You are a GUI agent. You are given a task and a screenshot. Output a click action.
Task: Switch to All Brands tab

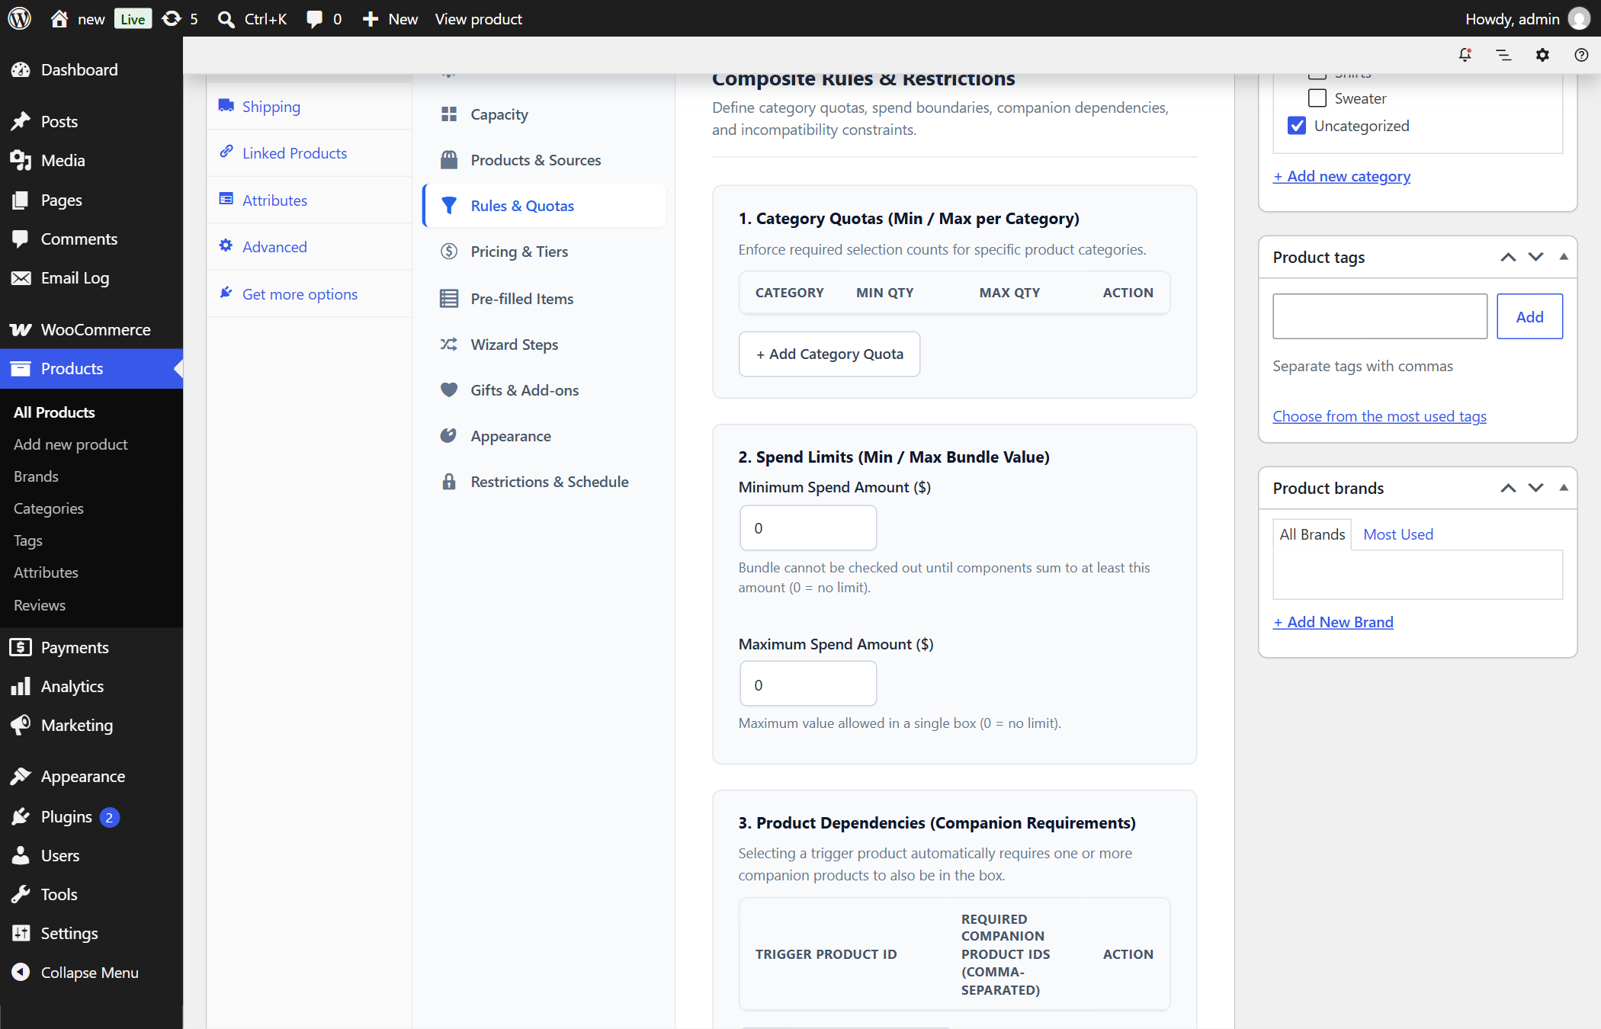click(1312, 534)
